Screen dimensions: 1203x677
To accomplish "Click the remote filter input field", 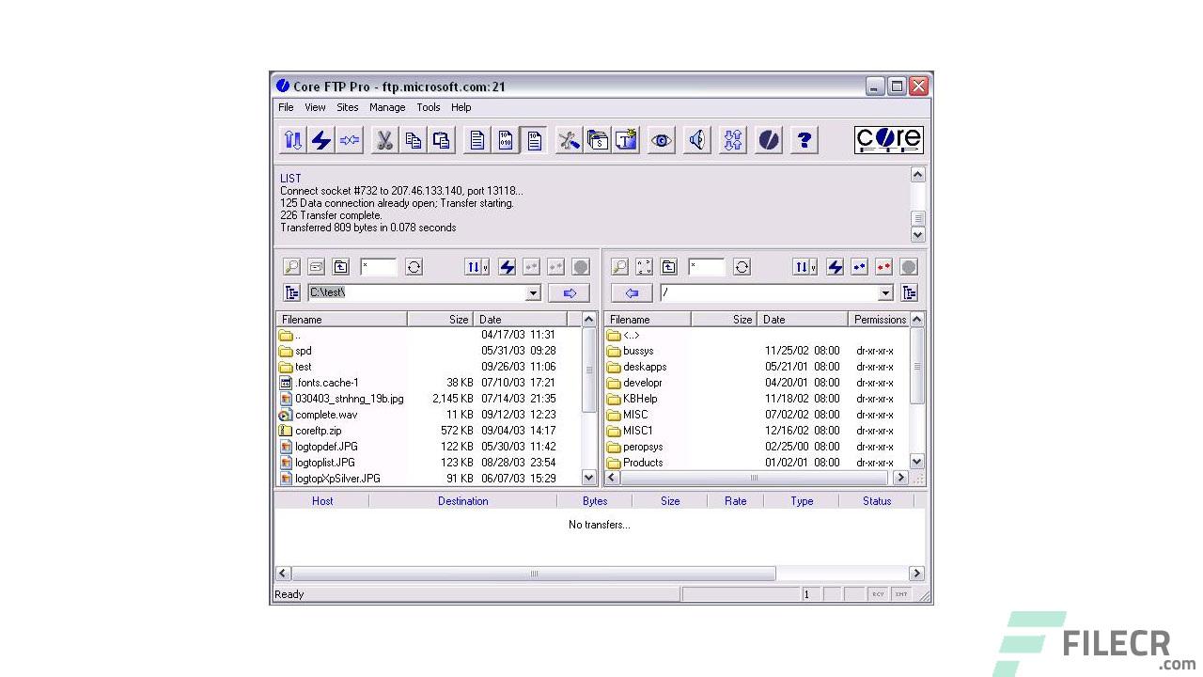I will 707,267.
